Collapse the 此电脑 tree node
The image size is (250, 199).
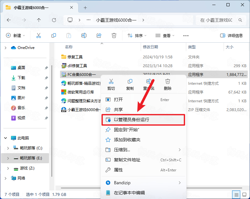6,138
